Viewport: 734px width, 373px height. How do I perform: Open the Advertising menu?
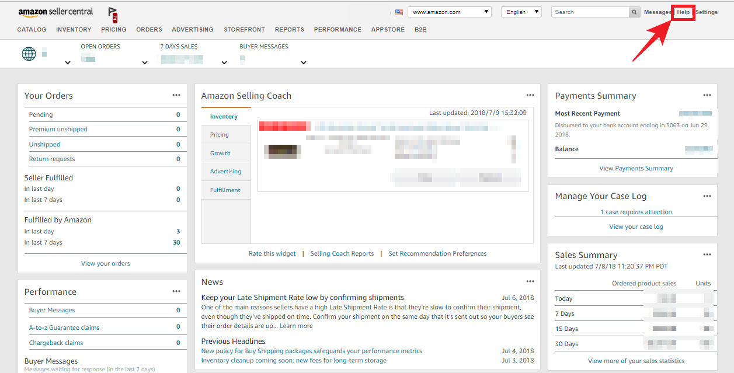193,29
